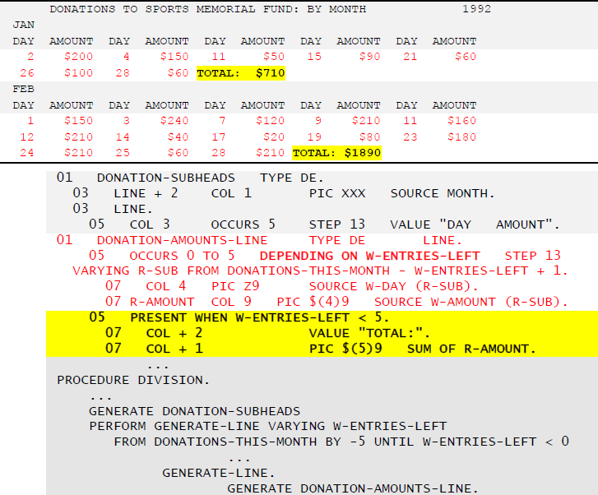Select 'SOURCE W-AMOUNT (R-SUB).'
The image size is (598, 495).
click(x=471, y=302)
